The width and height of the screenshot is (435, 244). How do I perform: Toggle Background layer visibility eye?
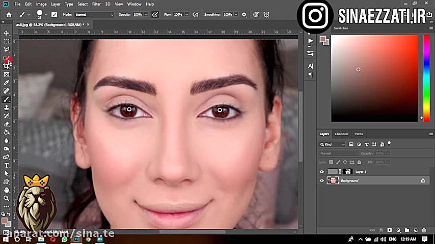coord(321,180)
